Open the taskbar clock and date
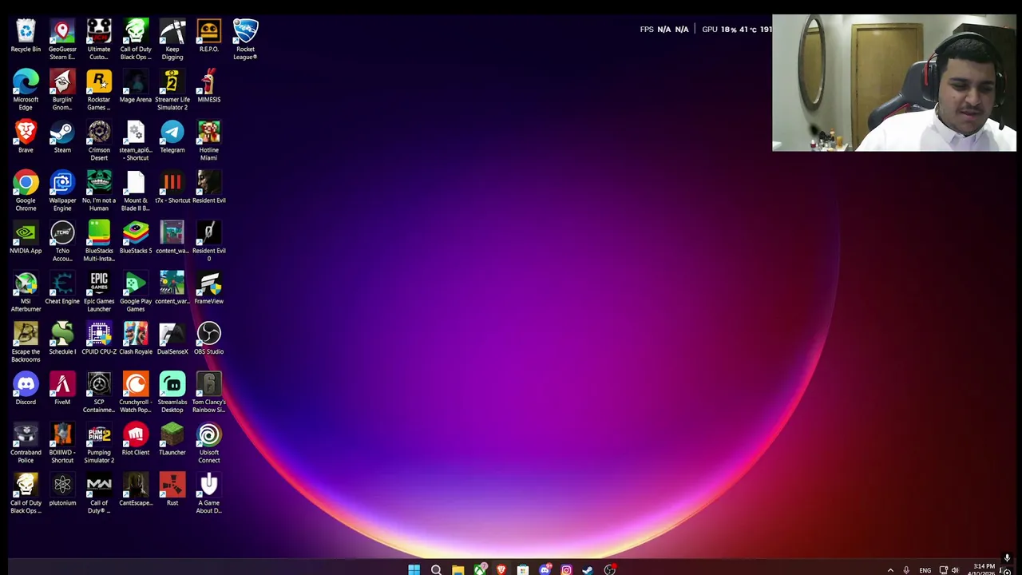1022x575 pixels. tap(983, 569)
